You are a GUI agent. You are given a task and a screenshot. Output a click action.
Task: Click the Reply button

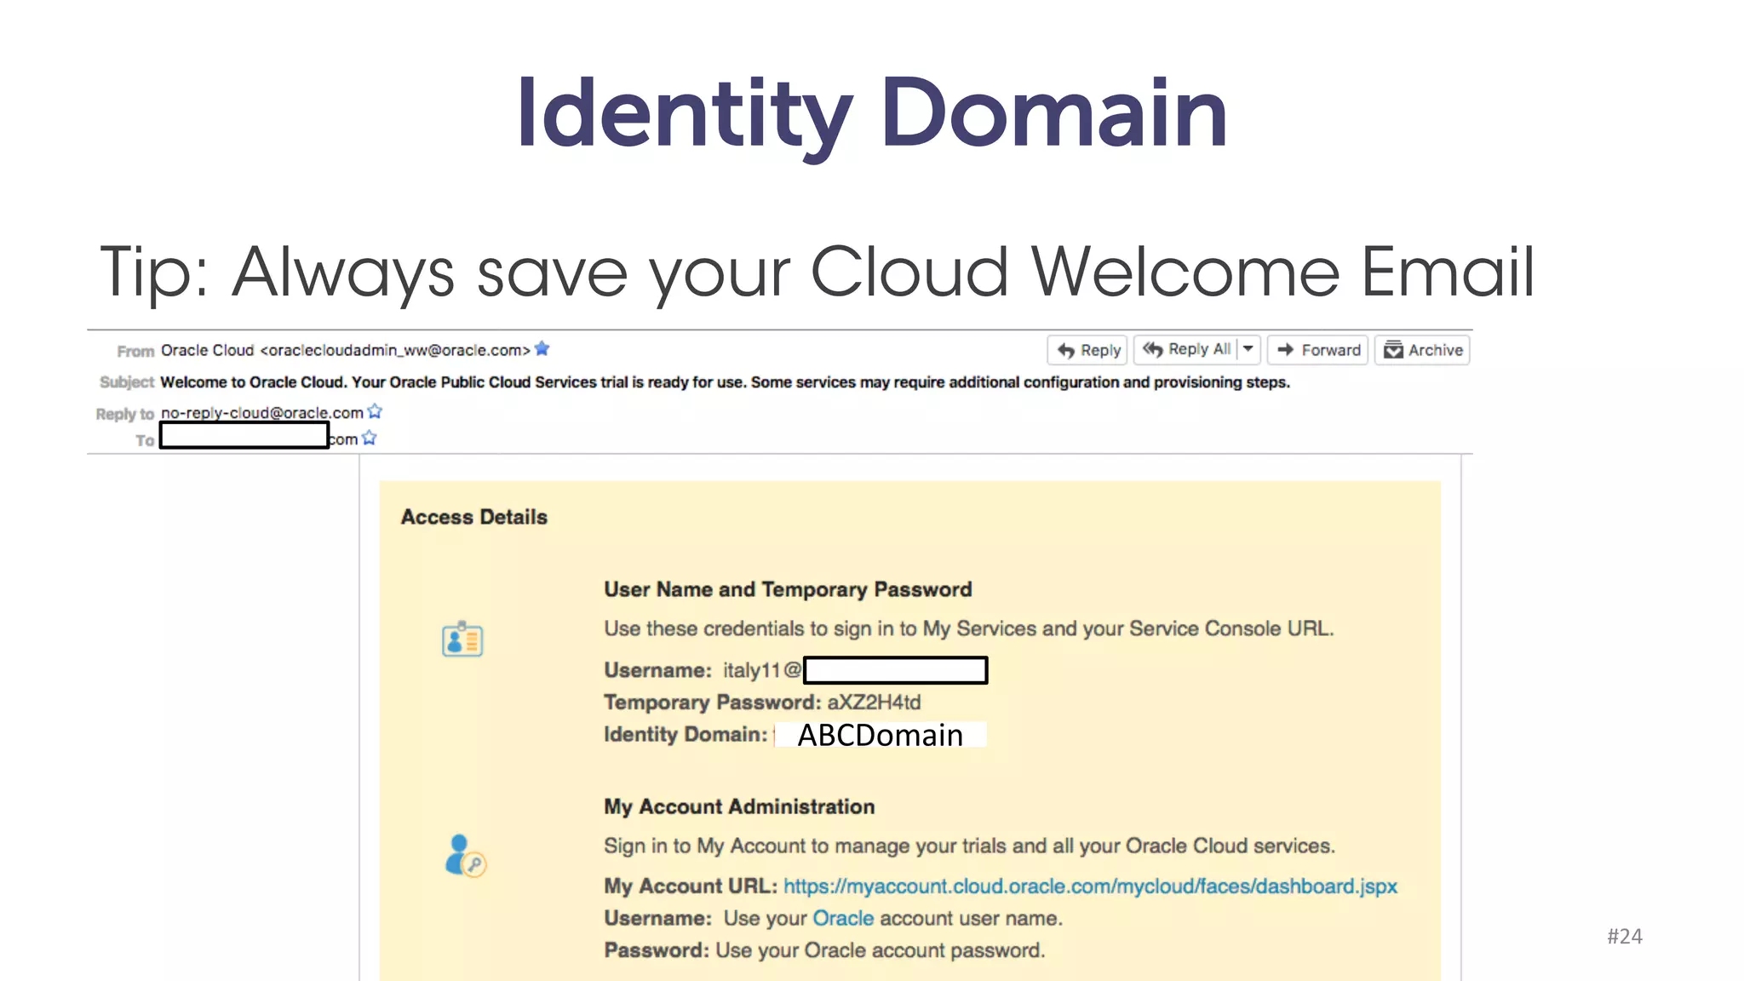(1088, 350)
